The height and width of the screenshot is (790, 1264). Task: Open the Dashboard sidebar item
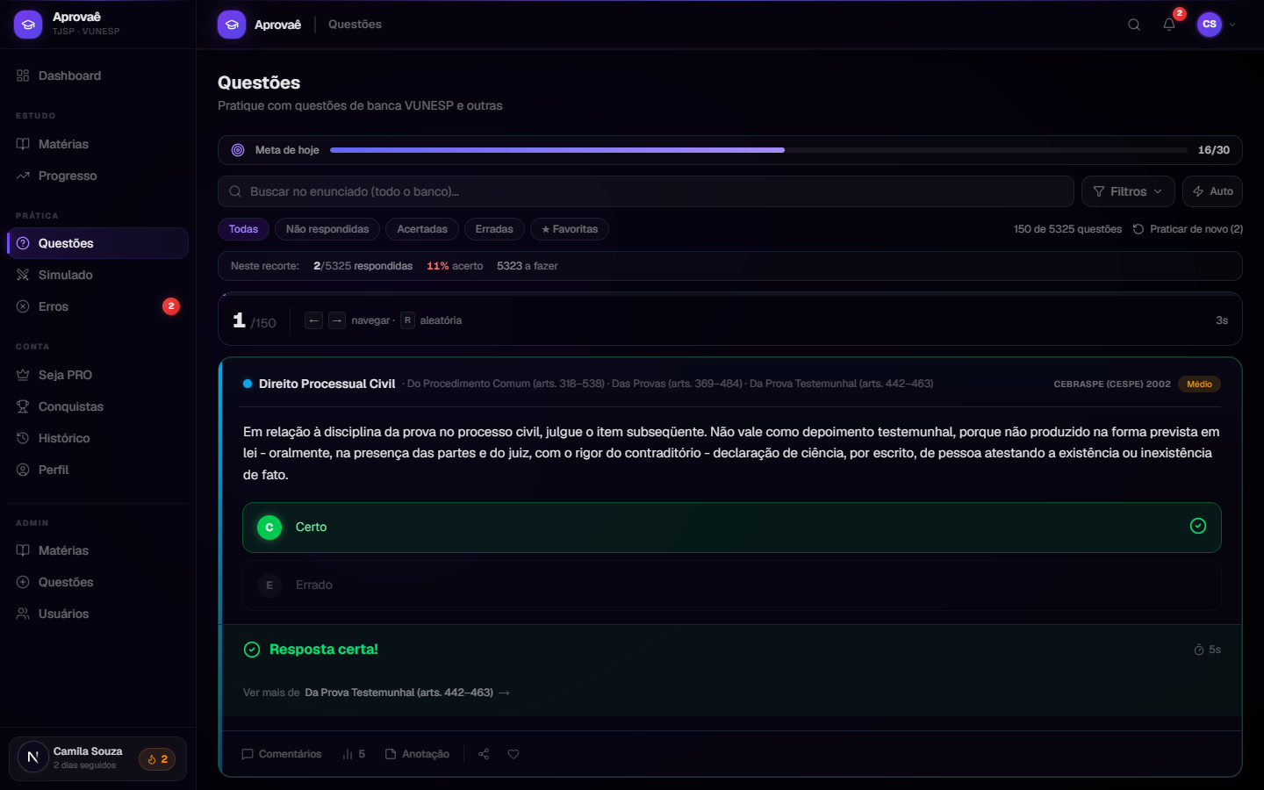97,75
